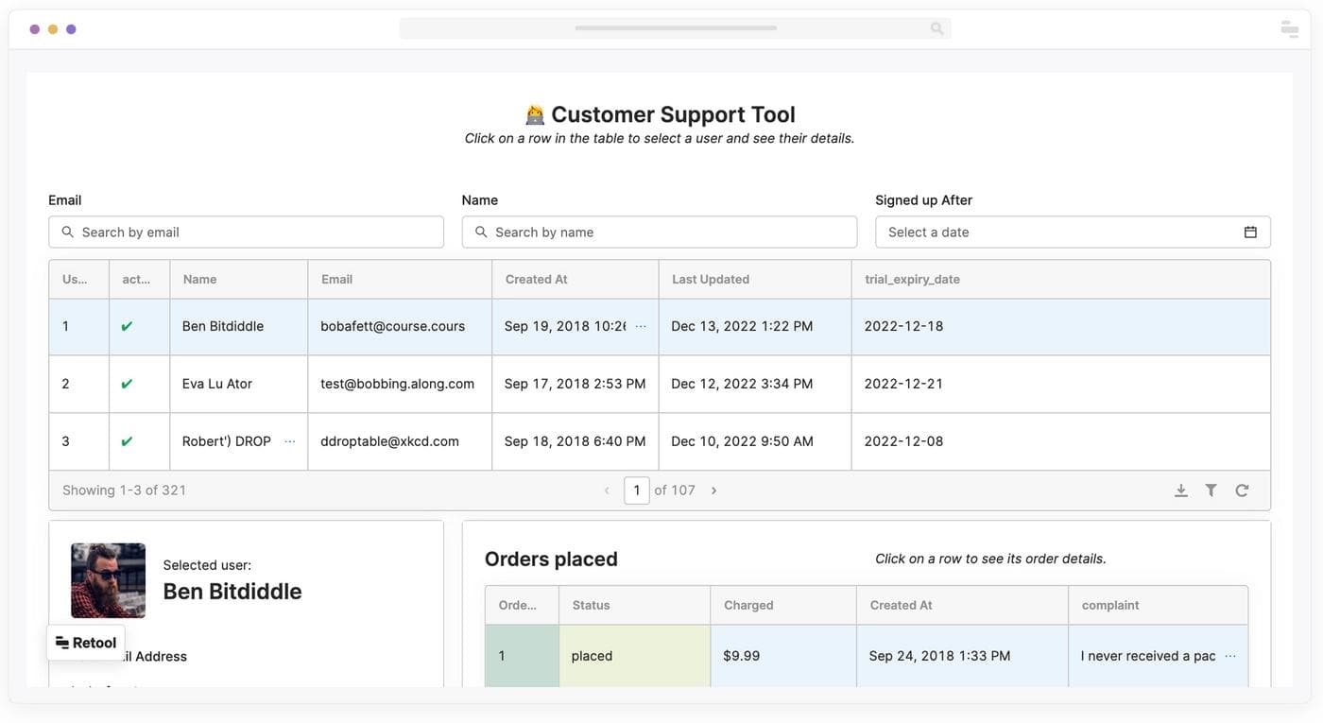Click the magnifier icon in Email search
1323x723 pixels.
click(x=67, y=232)
